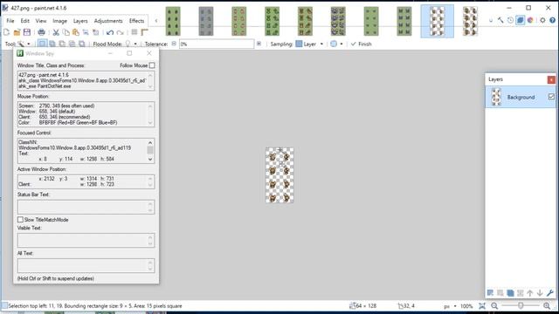Click Crop to Selection icon

tap(86, 32)
